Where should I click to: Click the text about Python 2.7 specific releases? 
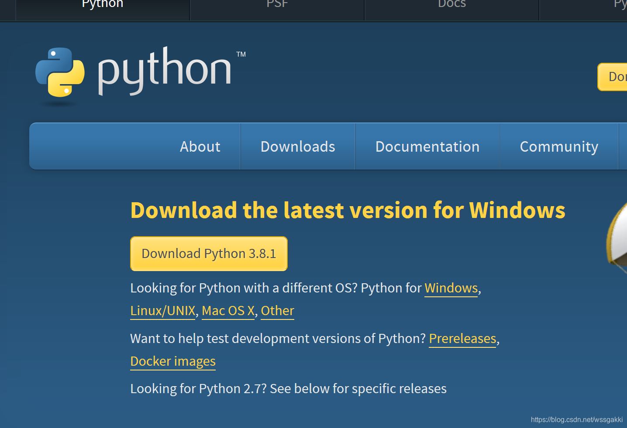pos(288,388)
